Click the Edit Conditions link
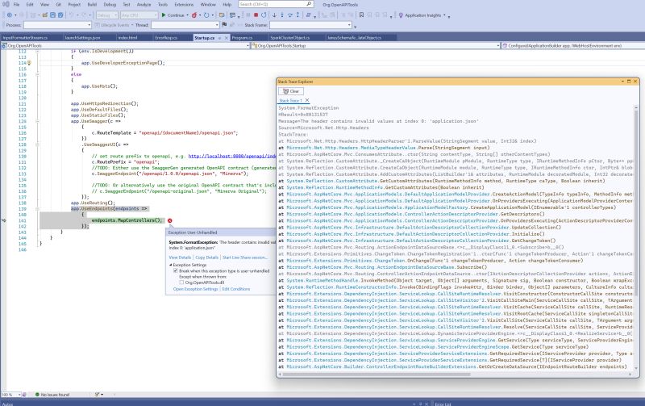The image size is (645, 406). [236, 288]
